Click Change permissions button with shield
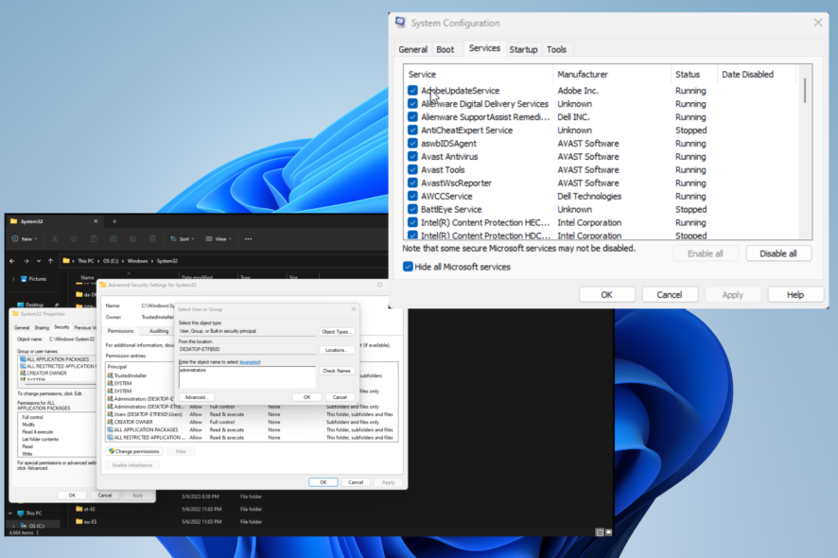Screen dimensions: 838x558 click(x=134, y=451)
